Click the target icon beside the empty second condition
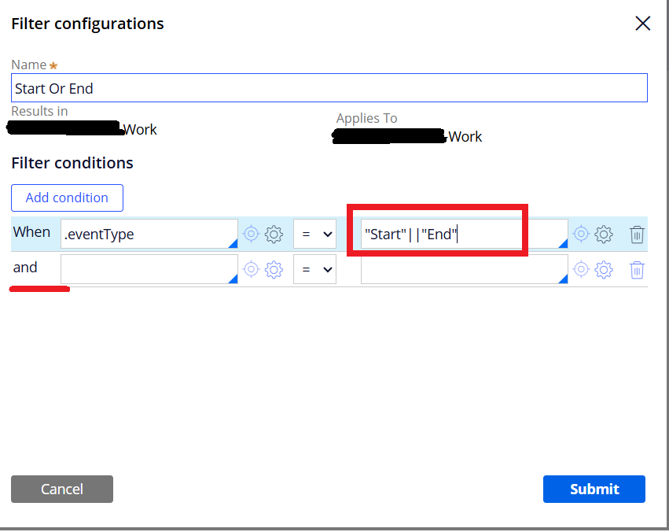This screenshot has height=532, width=669. point(251,269)
